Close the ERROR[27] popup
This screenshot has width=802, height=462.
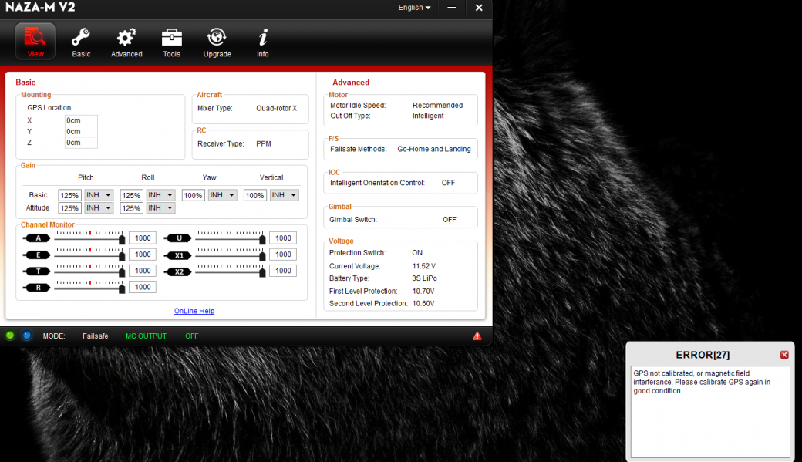tap(784, 355)
